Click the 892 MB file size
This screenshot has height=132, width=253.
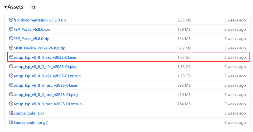pos(184,86)
